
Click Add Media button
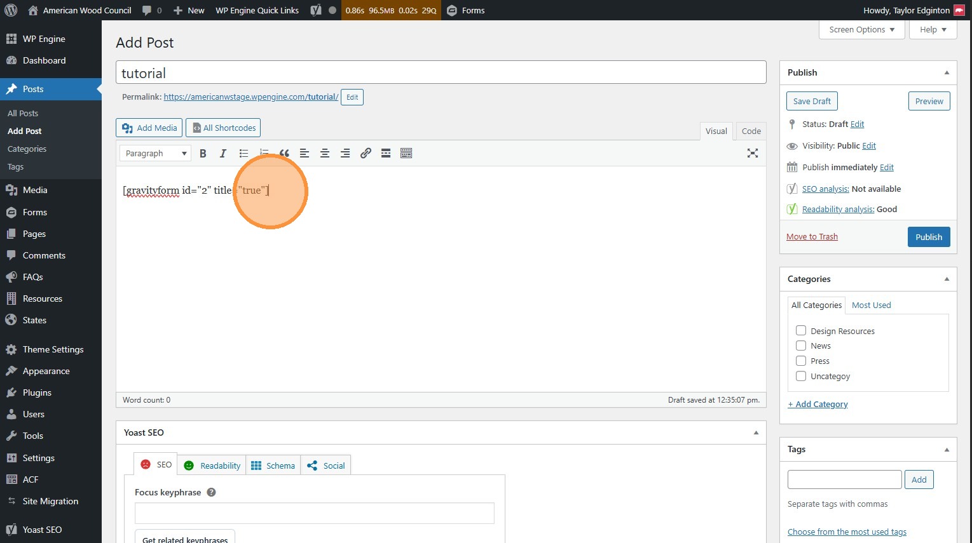click(149, 128)
